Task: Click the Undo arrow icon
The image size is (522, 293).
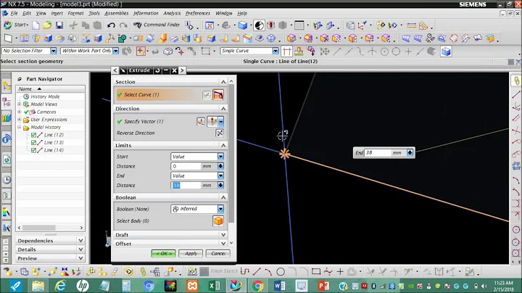Action: (x=111, y=25)
